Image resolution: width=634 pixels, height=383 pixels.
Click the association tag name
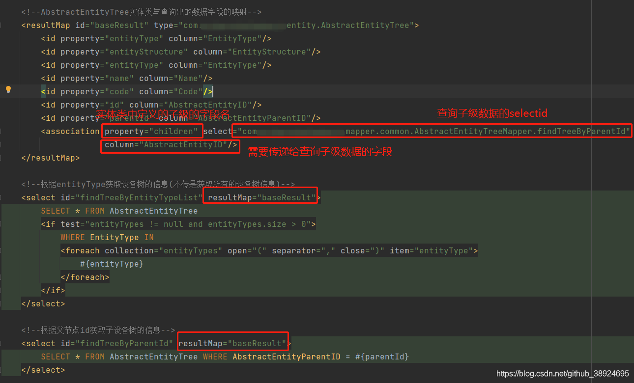tap(73, 131)
